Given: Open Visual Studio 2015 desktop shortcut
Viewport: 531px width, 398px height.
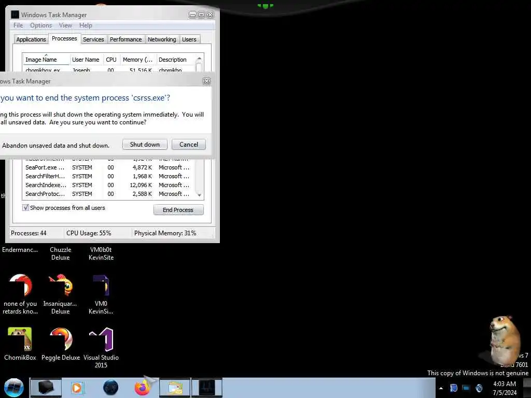Looking at the screenshot, I should click(101, 348).
